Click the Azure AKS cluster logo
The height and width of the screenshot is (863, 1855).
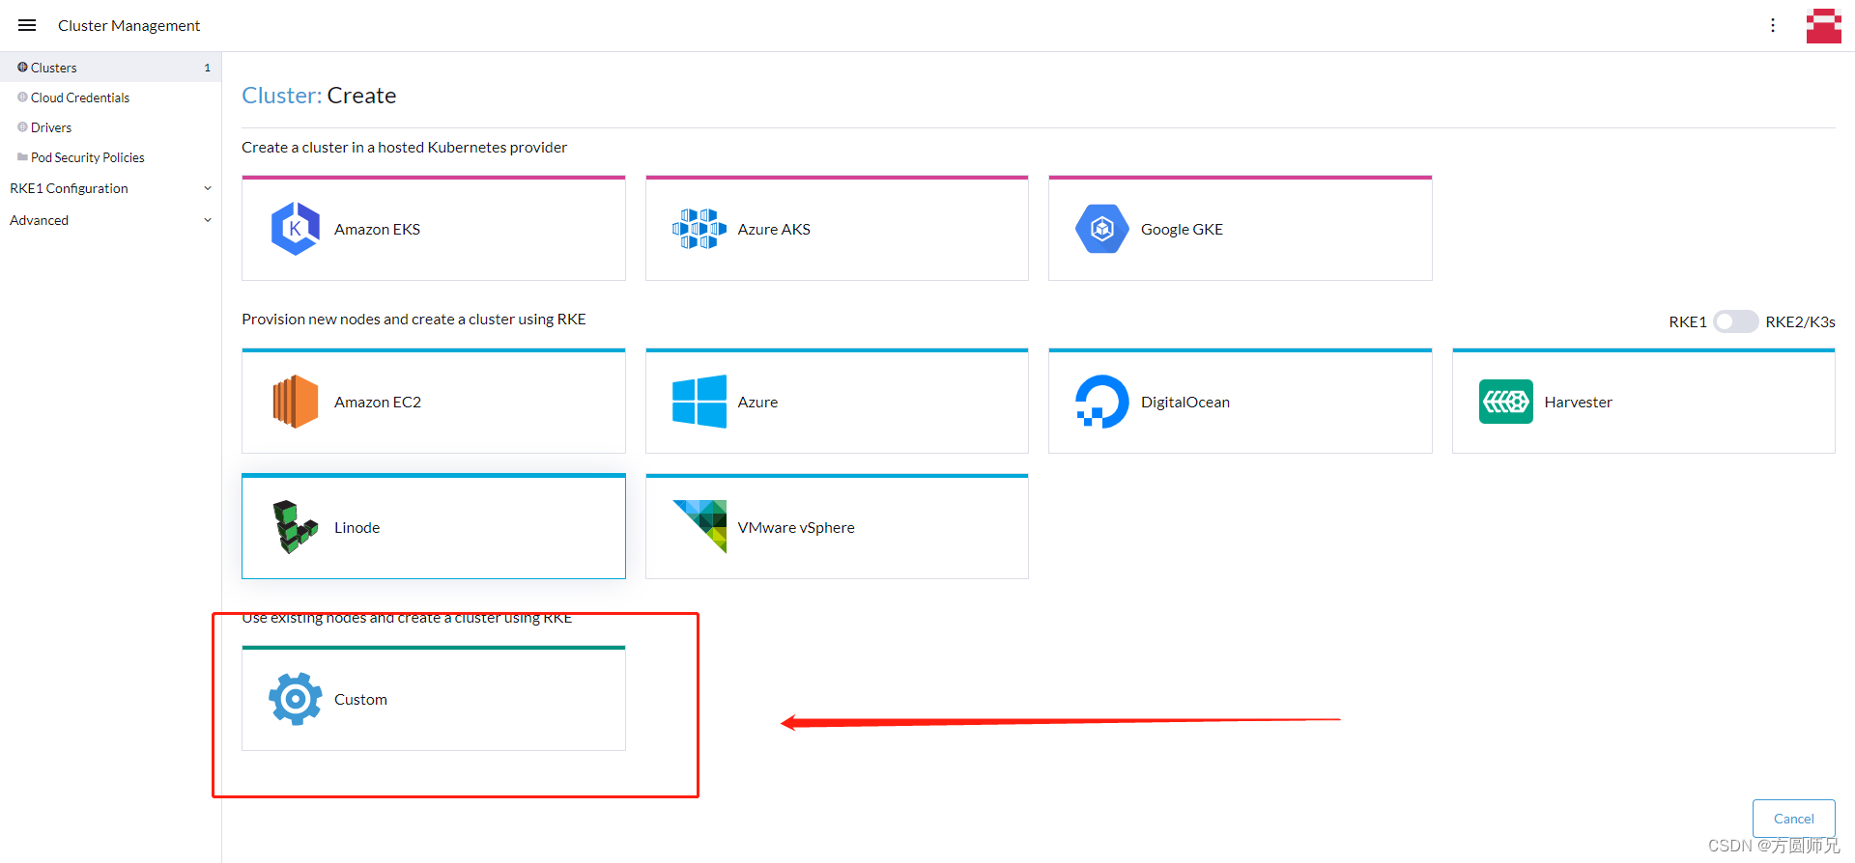coord(699,229)
